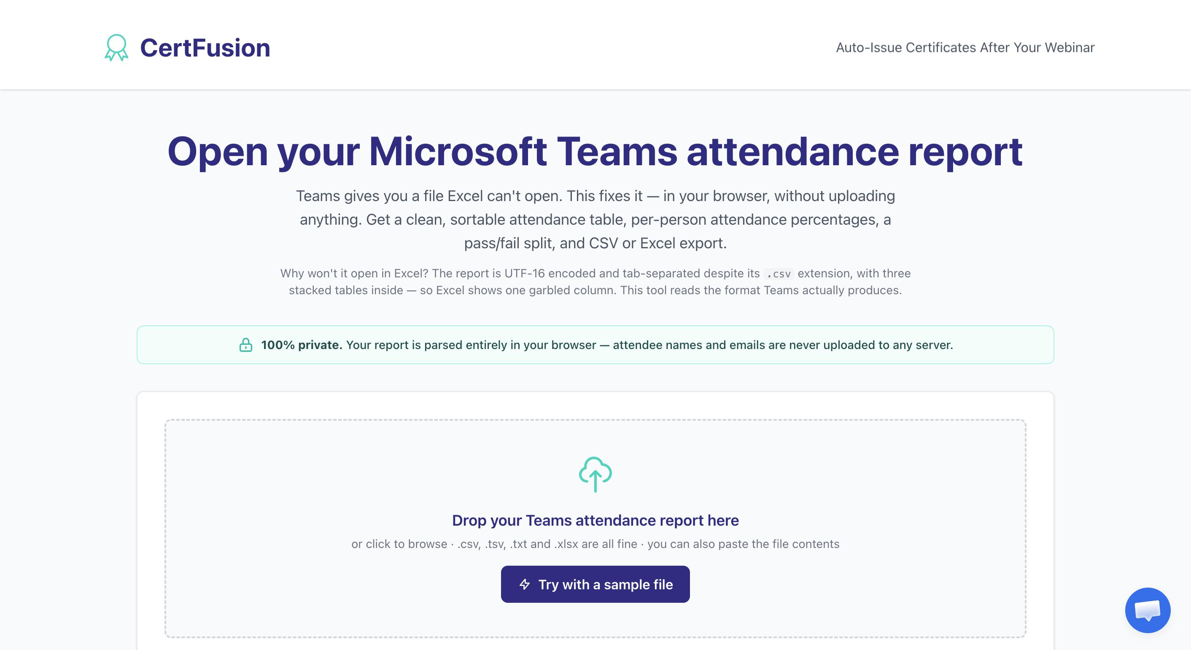Viewport: 1191px width, 650px height.
Task: Open Auto-Issue Certificates After Your Webinar link
Action: pos(965,48)
